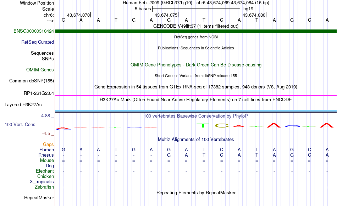Open the RepeatMasker track label
The height and width of the screenshot is (206, 337).
point(39,197)
